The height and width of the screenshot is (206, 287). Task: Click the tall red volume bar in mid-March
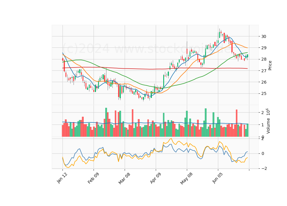coord(132,123)
